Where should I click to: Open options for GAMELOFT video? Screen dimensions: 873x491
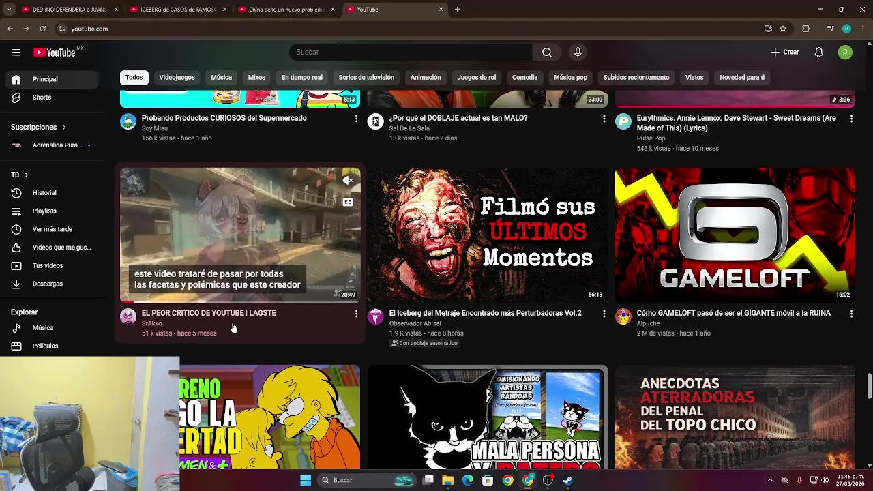(851, 314)
